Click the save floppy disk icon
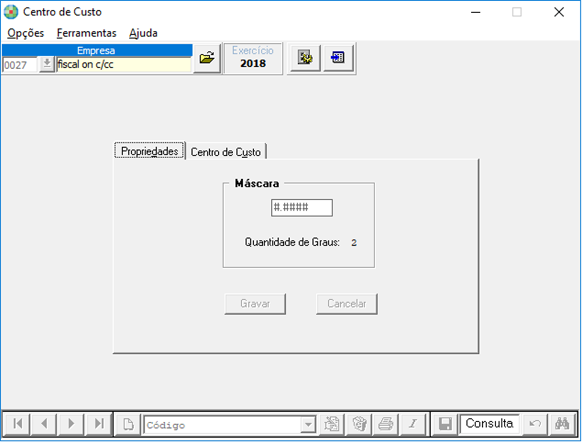Screen dimensions: 582x444 click(x=445, y=423)
